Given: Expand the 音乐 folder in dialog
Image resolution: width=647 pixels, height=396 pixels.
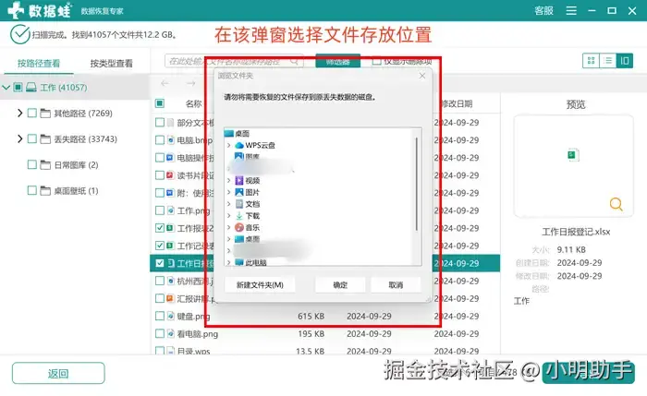Looking at the screenshot, I should 228,227.
